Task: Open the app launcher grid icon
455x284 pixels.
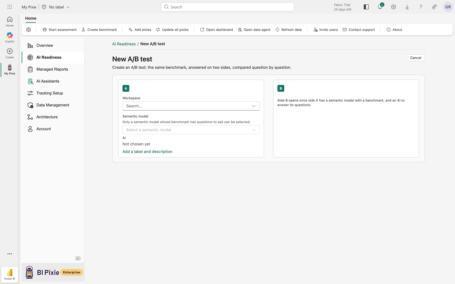Action: [x=10, y=7]
